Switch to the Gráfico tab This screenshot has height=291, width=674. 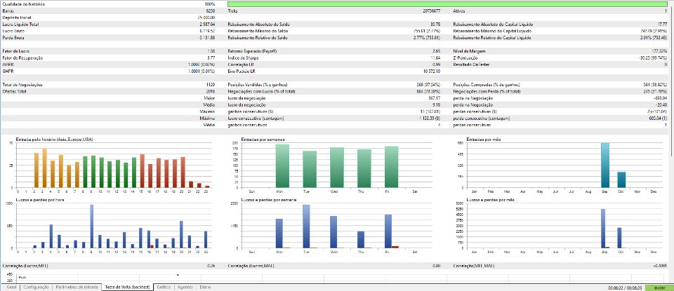click(x=164, y=287)
